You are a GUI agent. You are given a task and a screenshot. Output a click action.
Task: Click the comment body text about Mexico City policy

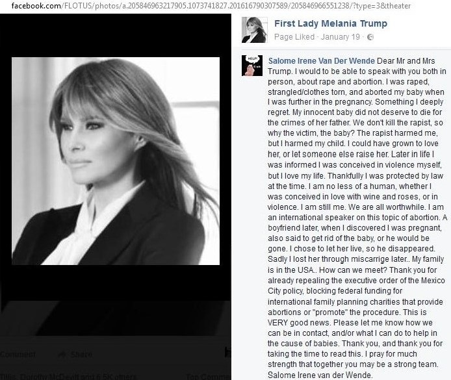tap(356, 296)
